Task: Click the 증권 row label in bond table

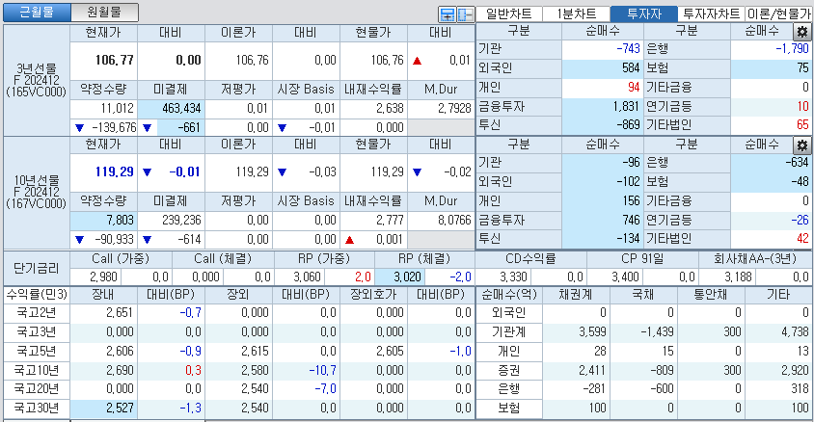Action: (509, 370)
